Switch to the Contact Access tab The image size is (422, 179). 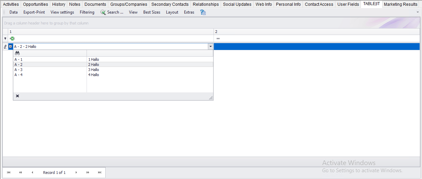[319, 4]
